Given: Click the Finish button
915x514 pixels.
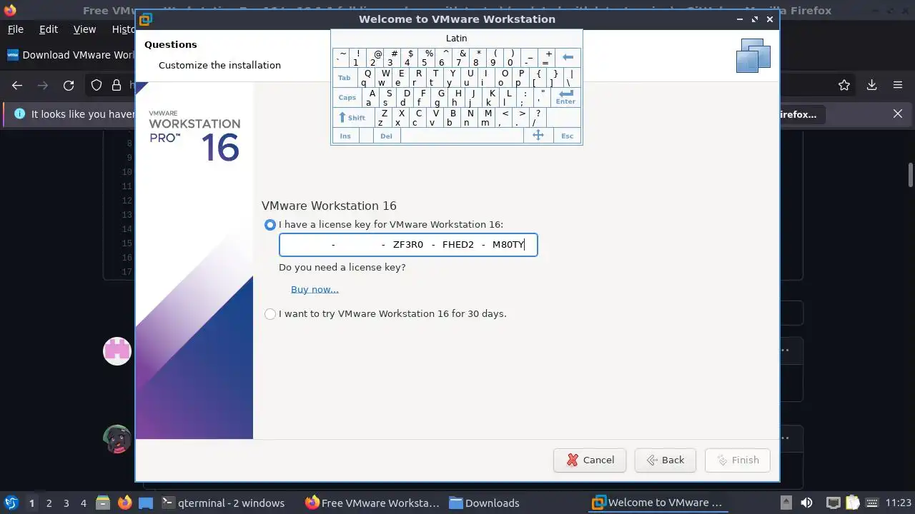Looking at the screenshot, I should tap(738, 460).
